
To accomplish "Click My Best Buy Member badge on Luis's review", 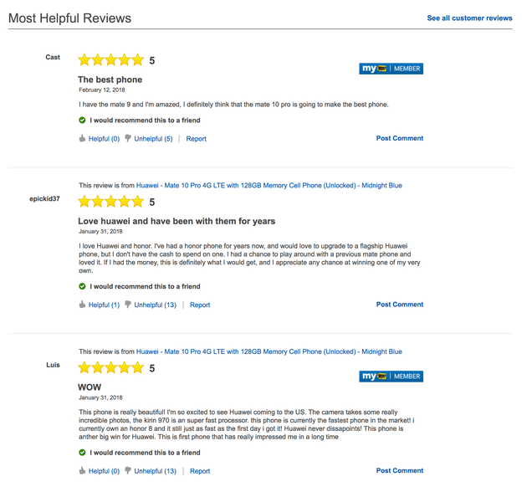I will [x=391, y=377].
